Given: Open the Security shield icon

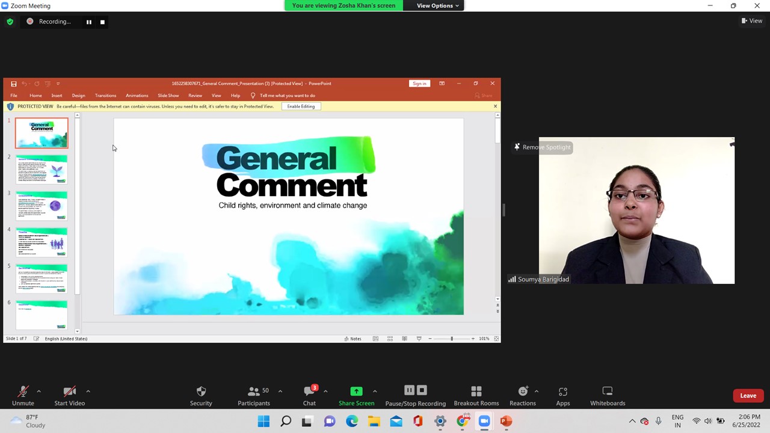Looking at the screenshot, I should (x=201, y=392).
